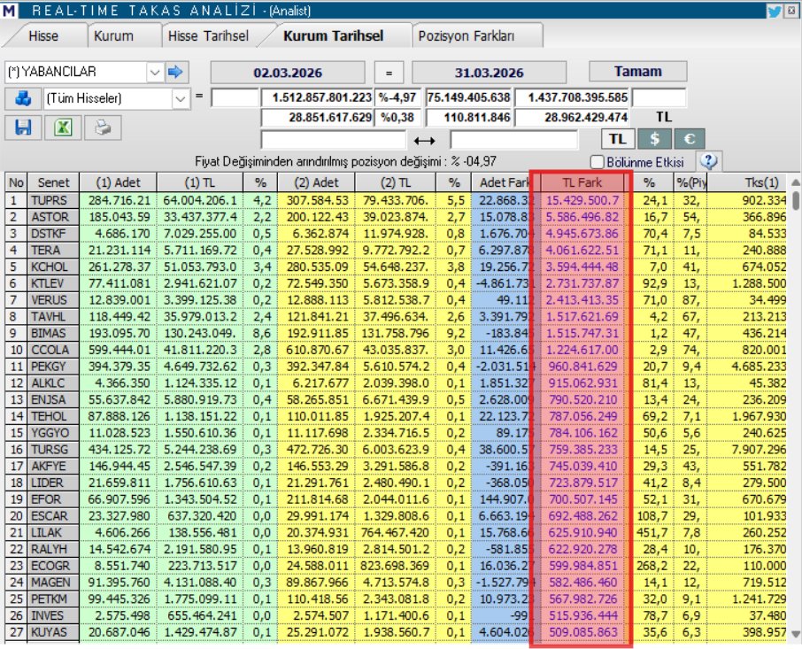
Task: Select the PEKGY stock cell
Action: pos(53,367)
